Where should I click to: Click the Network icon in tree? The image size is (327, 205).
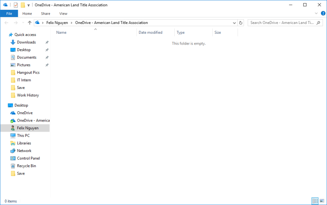point(13,151)
